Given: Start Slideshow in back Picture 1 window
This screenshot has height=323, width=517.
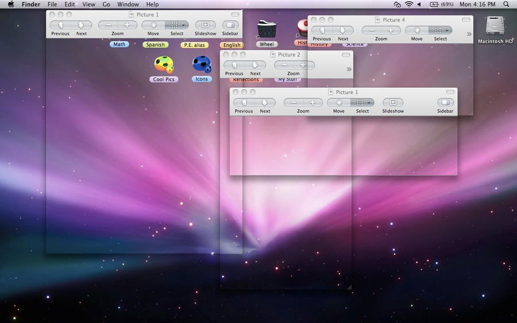Looking at the screenshot, I should (205, 25).
